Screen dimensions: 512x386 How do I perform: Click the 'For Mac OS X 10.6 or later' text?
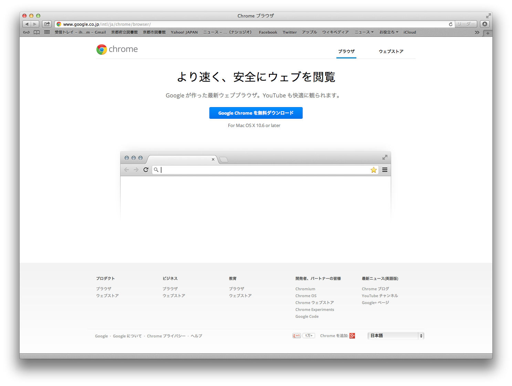(254, 126)
